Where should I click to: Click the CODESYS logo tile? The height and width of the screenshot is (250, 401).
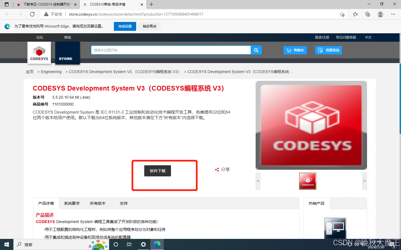[x=39, y=53]
